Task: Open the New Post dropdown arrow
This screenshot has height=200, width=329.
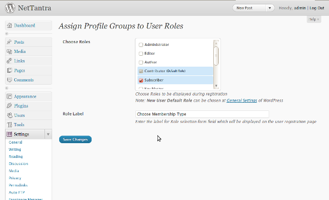Action: click(x=270, y=8)
